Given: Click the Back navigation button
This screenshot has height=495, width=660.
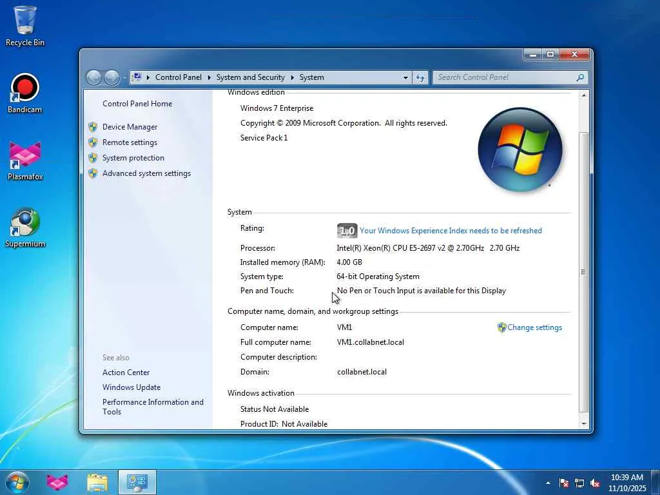Looking at the screenshot, I should click(93, 77).
